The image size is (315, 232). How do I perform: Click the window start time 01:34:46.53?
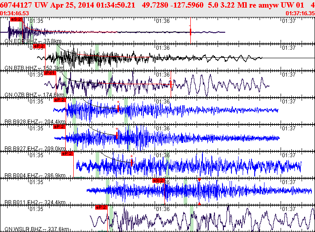click(x=14, y=13)
